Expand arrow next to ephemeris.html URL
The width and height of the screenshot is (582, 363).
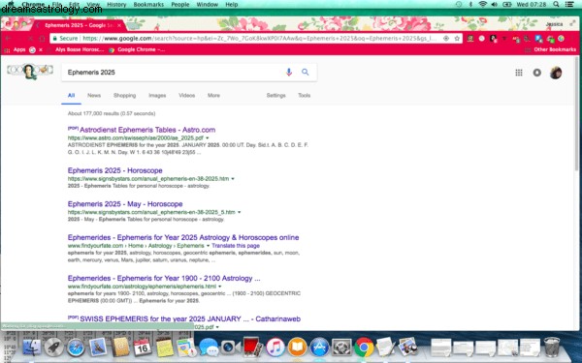(220, 287)
